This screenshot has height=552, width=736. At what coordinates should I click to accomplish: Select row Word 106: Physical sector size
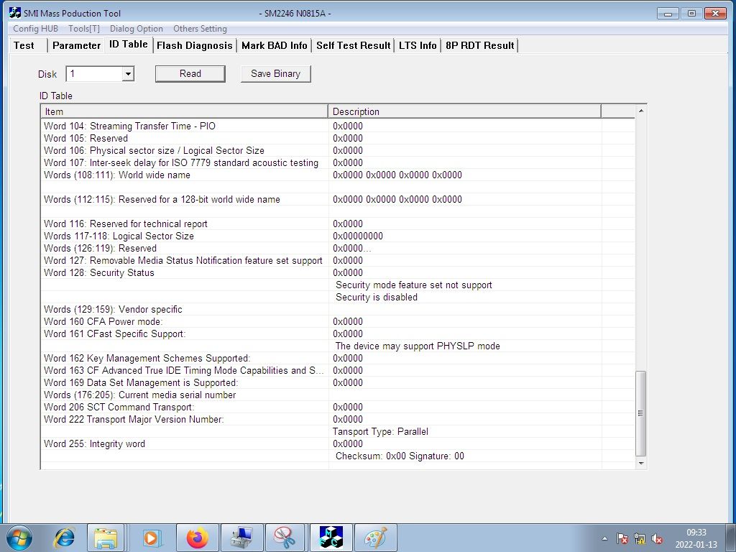(338, 150)
